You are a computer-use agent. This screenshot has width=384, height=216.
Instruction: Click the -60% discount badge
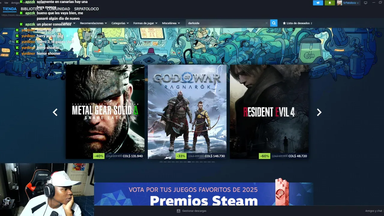[x=264, y=156]
